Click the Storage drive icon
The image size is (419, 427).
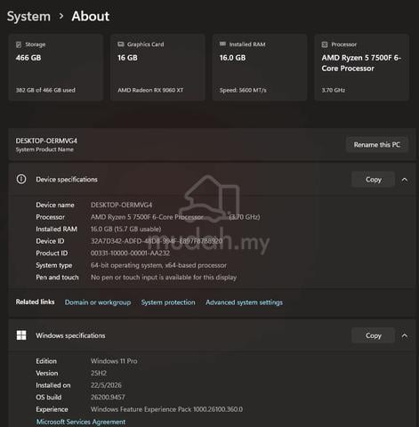pyautogui.click(x=19, y=44)
